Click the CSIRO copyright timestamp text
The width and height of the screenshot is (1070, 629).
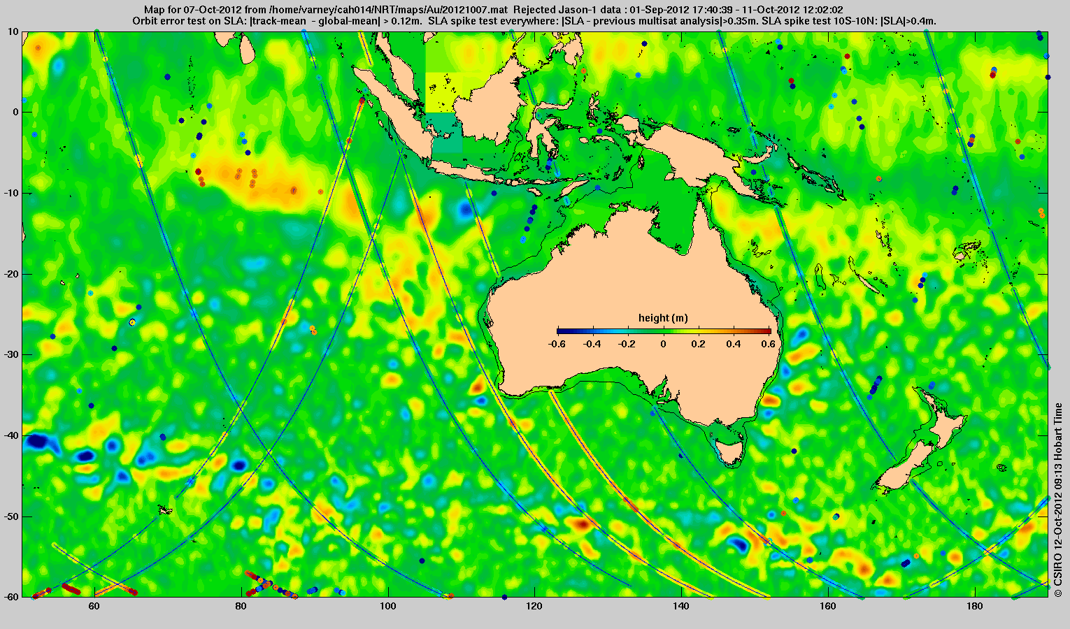click(1058, 500)
